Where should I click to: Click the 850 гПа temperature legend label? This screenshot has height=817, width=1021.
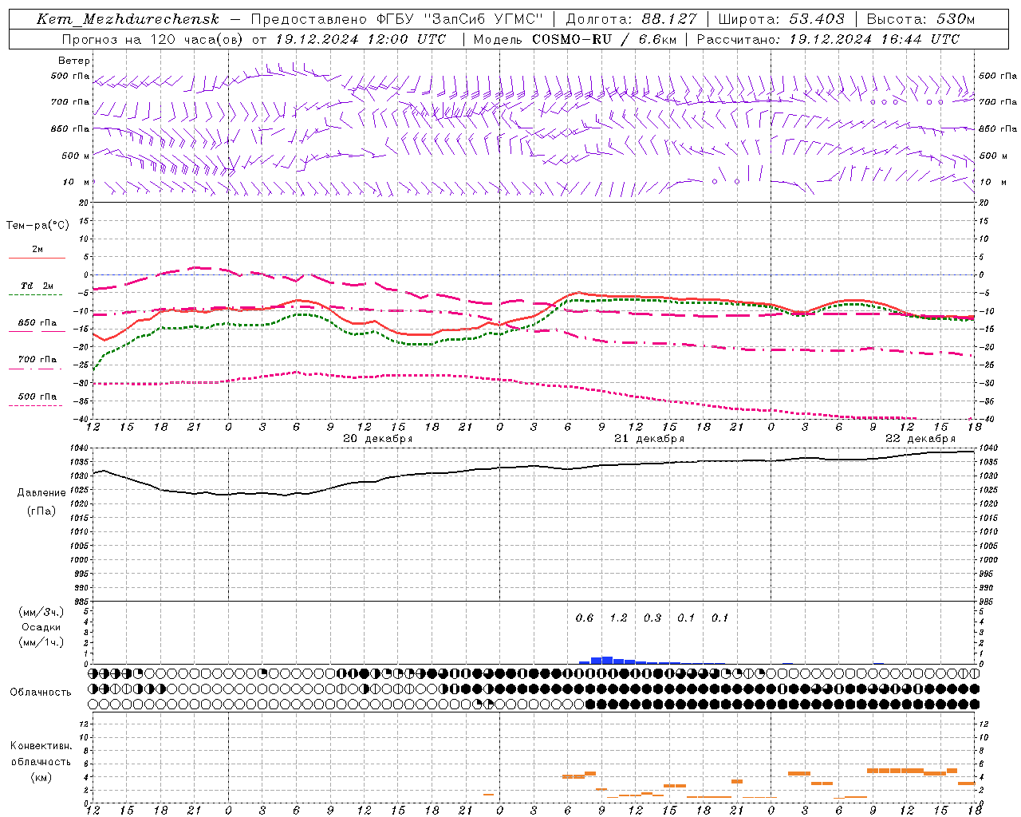click(x=37, y=323)
